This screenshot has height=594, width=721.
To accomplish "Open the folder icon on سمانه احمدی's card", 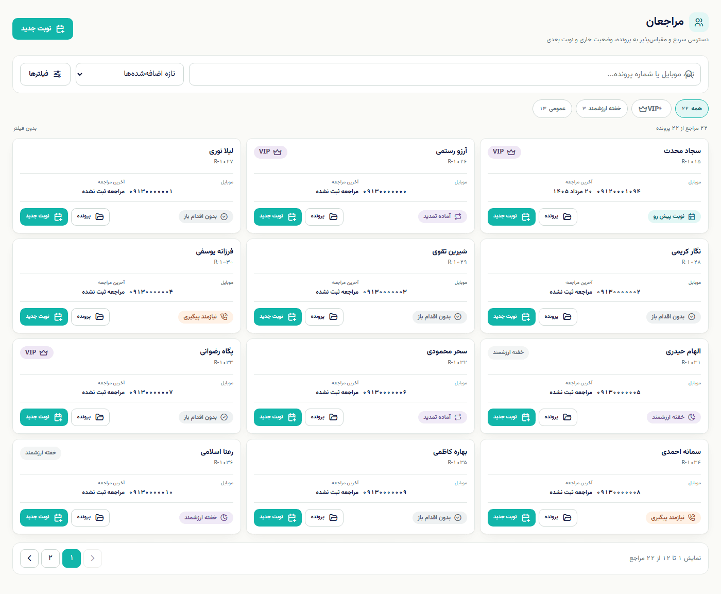I will (x=567, y=517).
